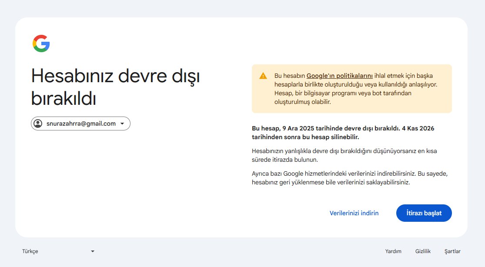The image size is (485, 267).
Task: Click the snurazahrra@gmail.com email text
Action: click(81, 123)
